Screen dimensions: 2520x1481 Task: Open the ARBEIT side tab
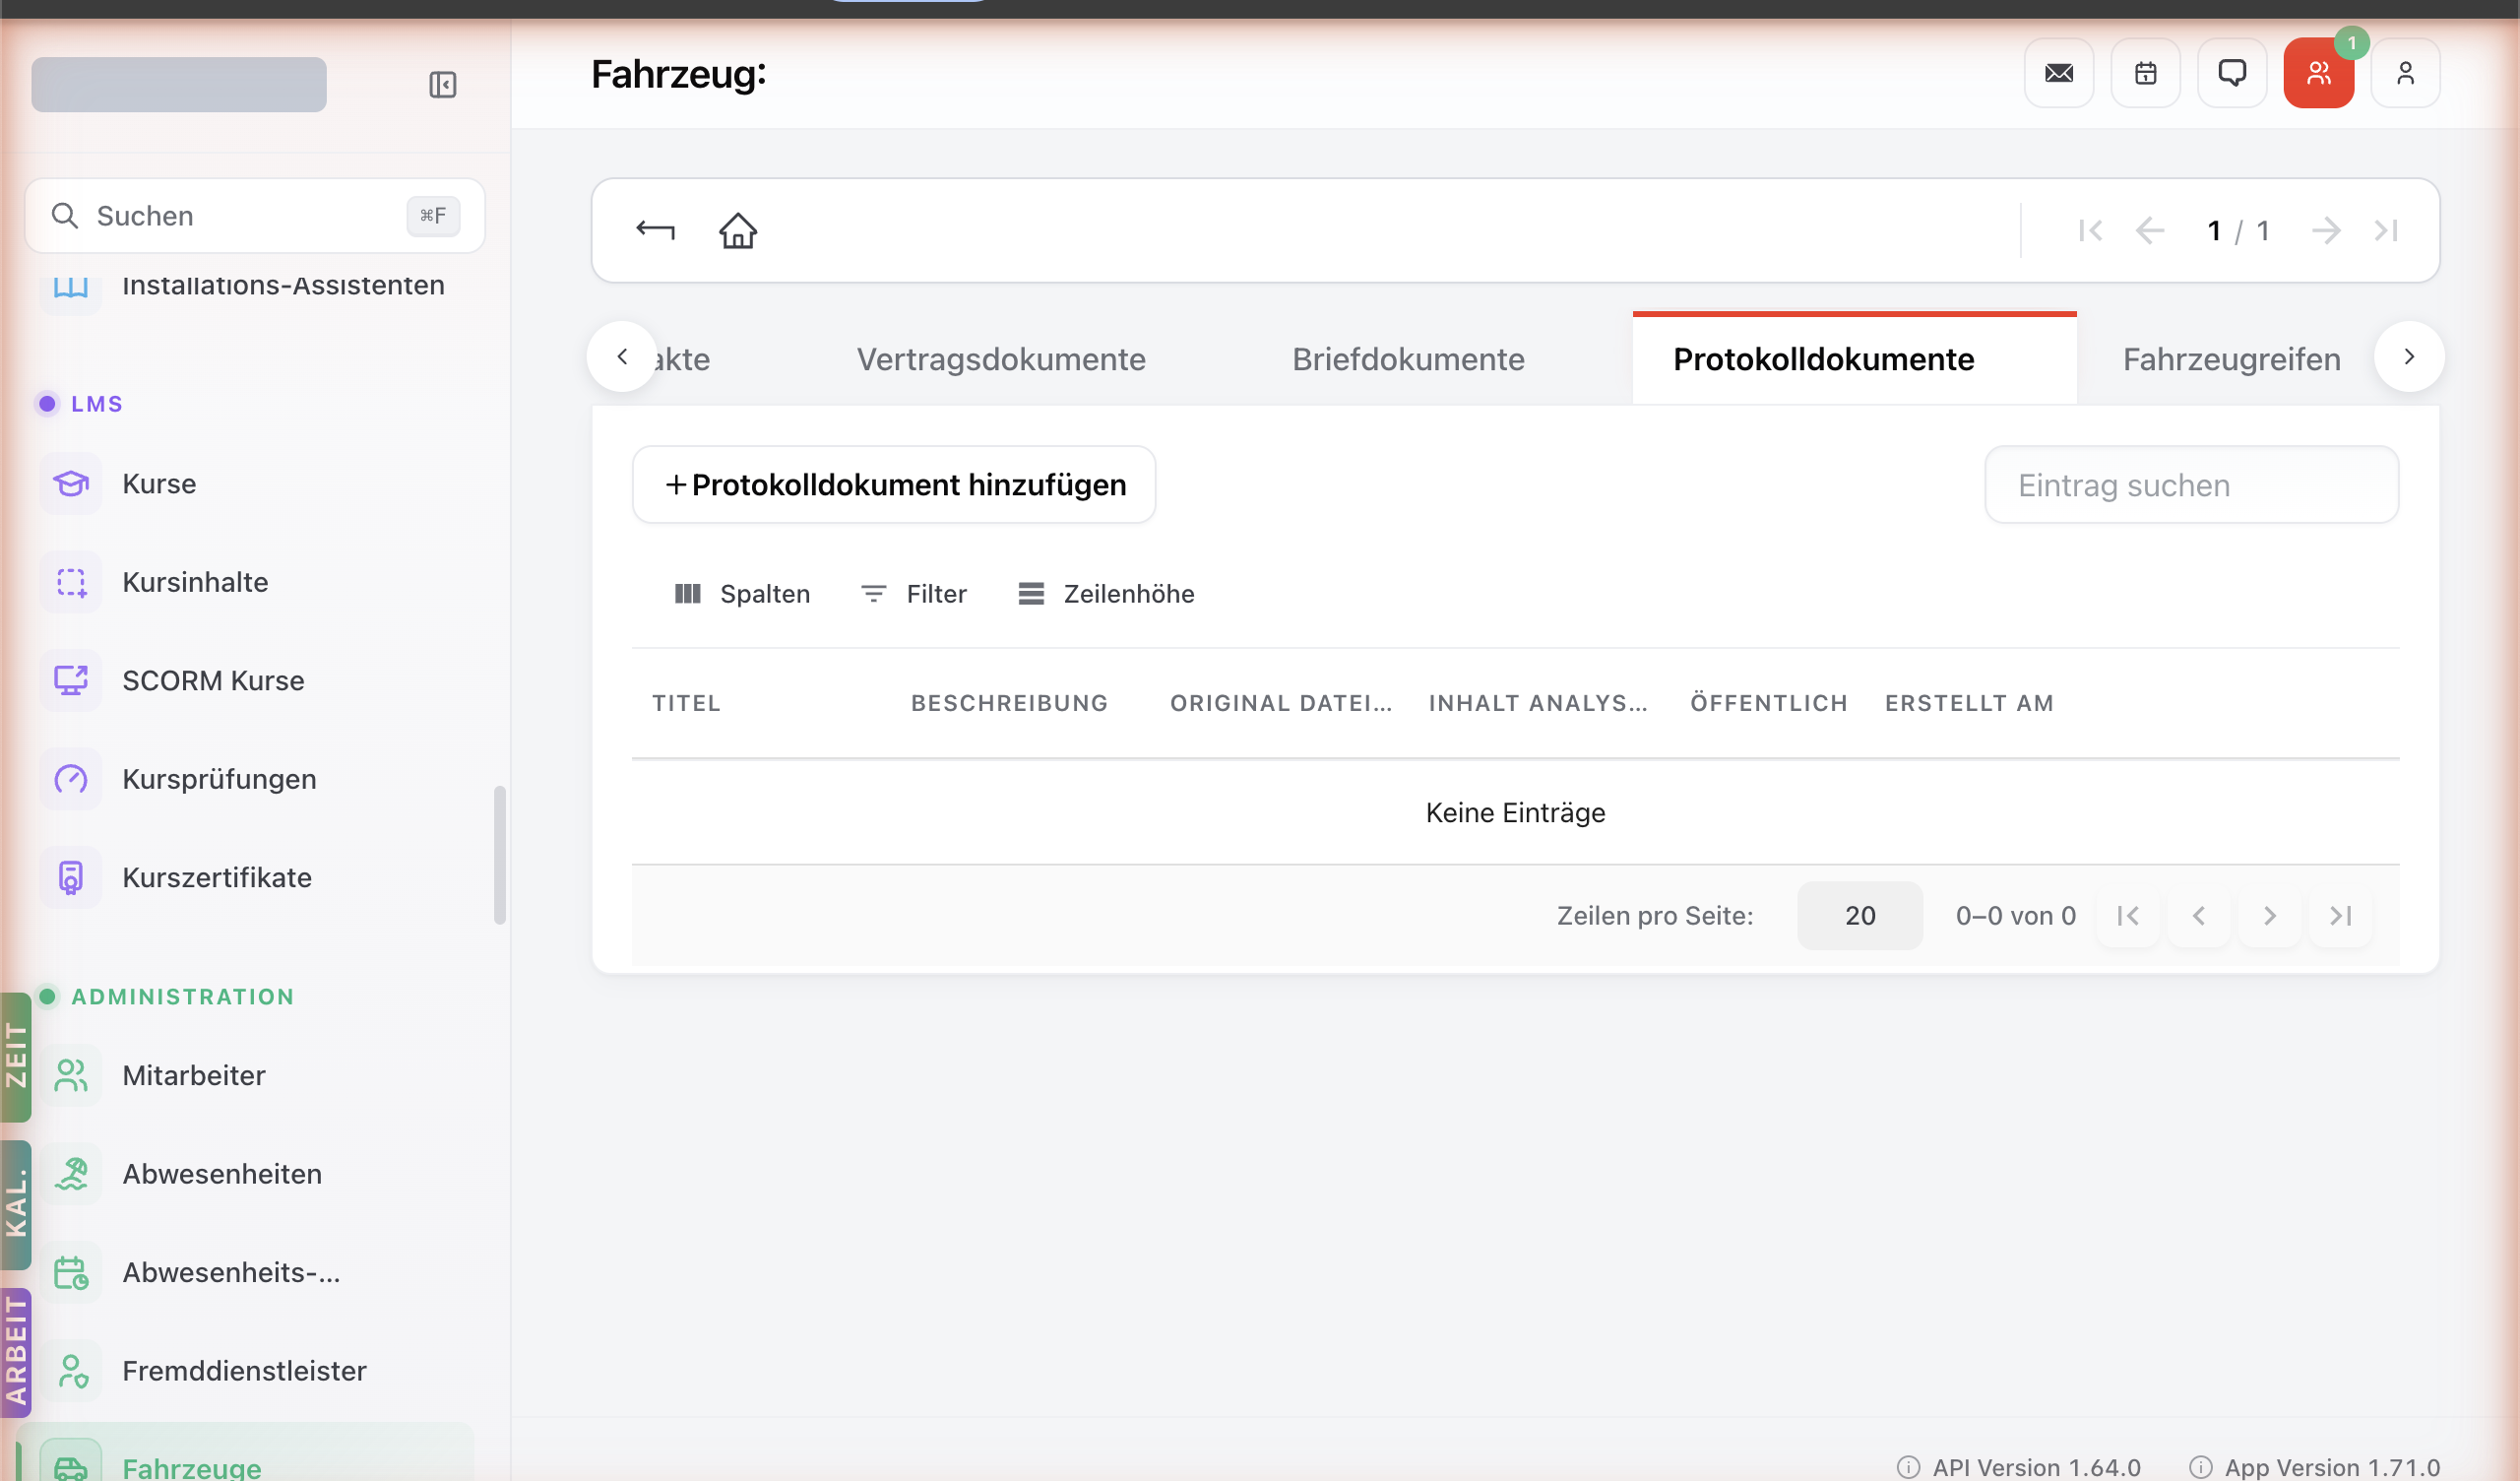pos(16,1353)
